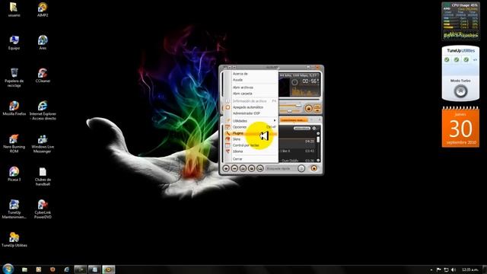Select the orange active playlist tab

click(x=294, y=120)
